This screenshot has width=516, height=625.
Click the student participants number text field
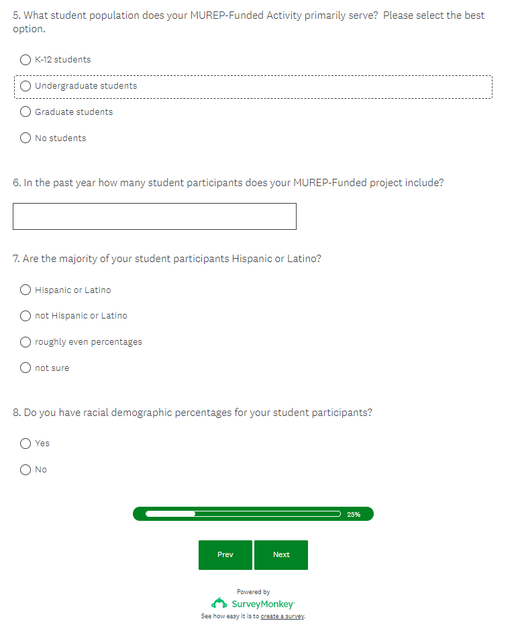pos(154,216)
